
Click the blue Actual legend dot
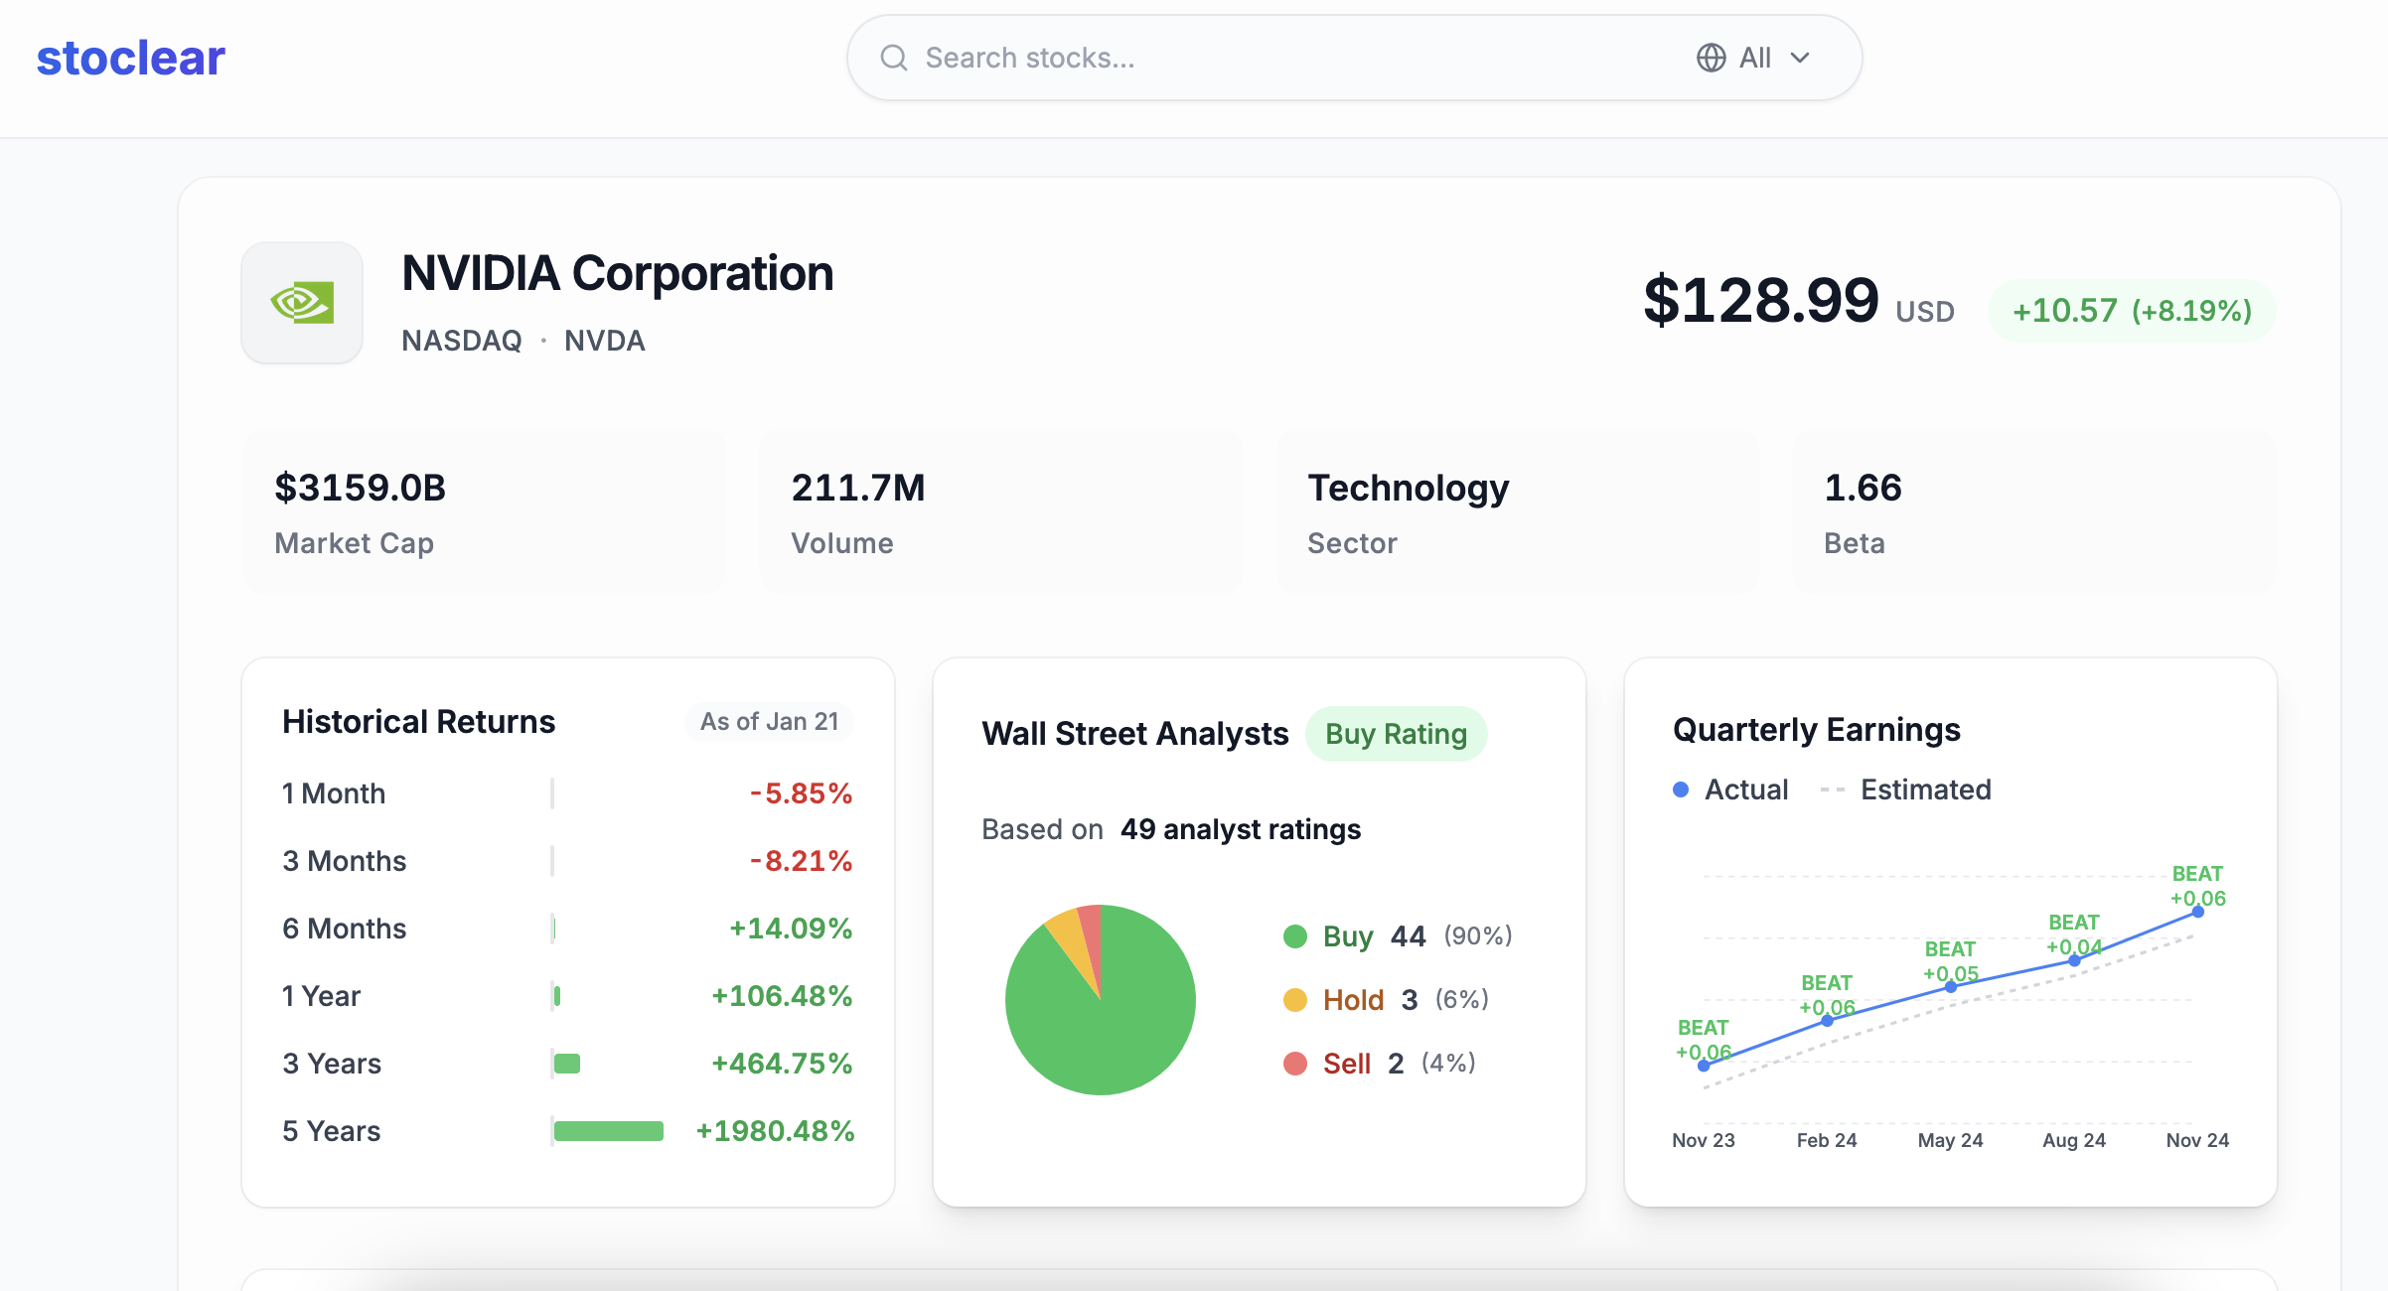pos(1681,789)
